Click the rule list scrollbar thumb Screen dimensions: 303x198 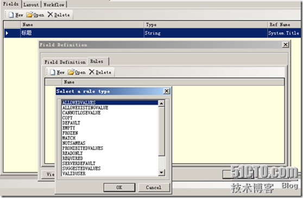click(161, 131)
